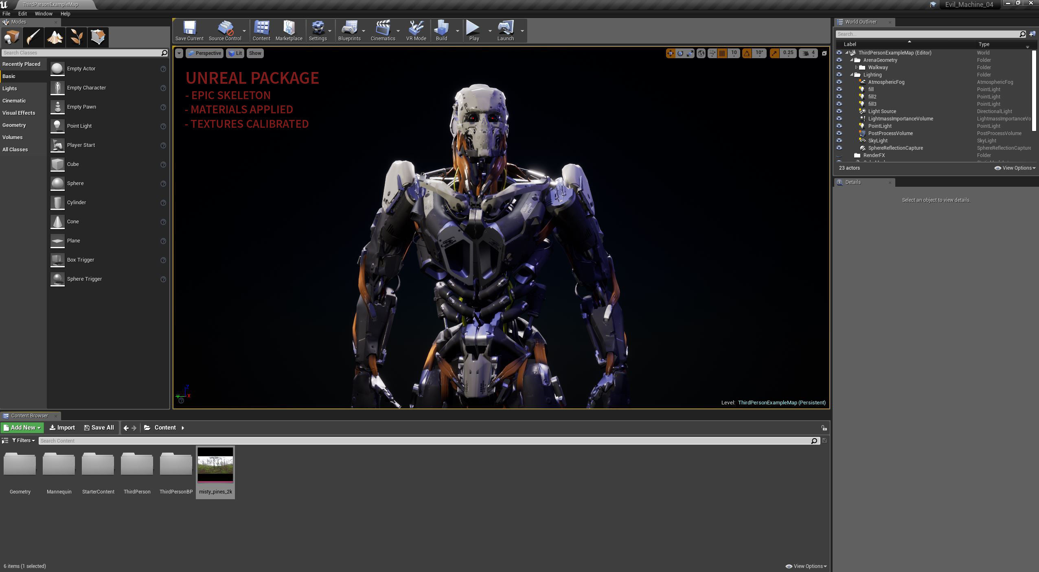The width and height of the screenshot is (1039, 572).
Task: Open the Cinematics toolbar icon
Action: pos(383,31)
